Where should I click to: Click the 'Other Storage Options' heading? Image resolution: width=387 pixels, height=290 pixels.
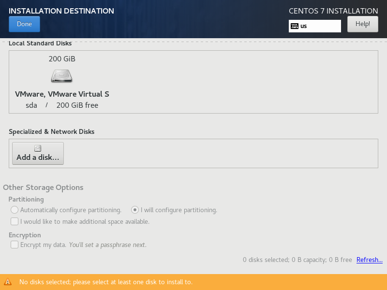click(x=43, y=188)
